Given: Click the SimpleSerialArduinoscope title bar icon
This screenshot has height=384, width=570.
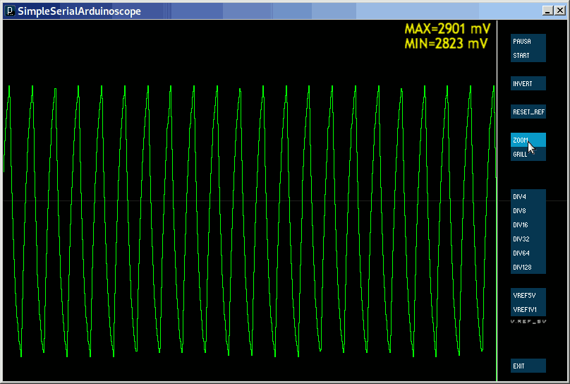Looking at the screenshot, I should click(10, 11).
